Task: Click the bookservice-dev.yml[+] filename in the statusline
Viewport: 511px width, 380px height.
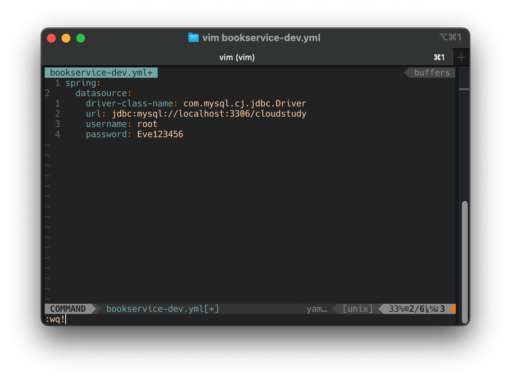Action: tap(162, 308)
